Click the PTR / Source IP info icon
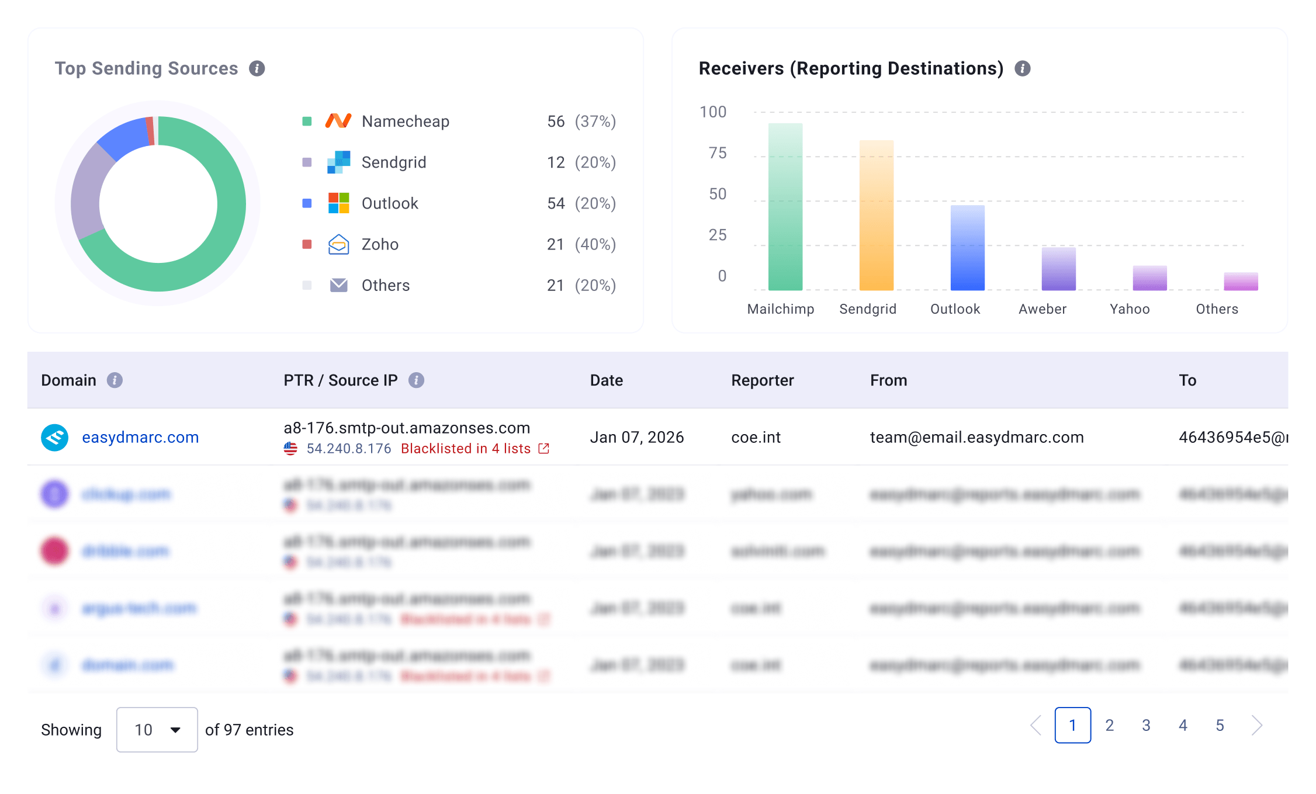Viewport: 1316px width, 794px height. pos(416,380)
